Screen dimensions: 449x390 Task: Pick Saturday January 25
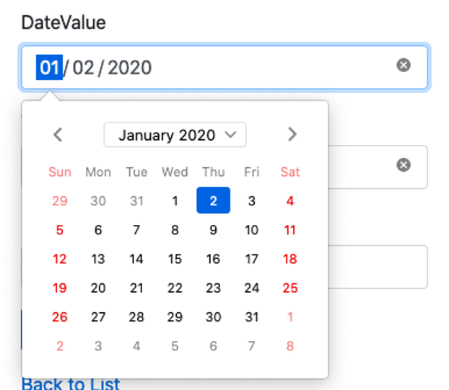[290, 288]
